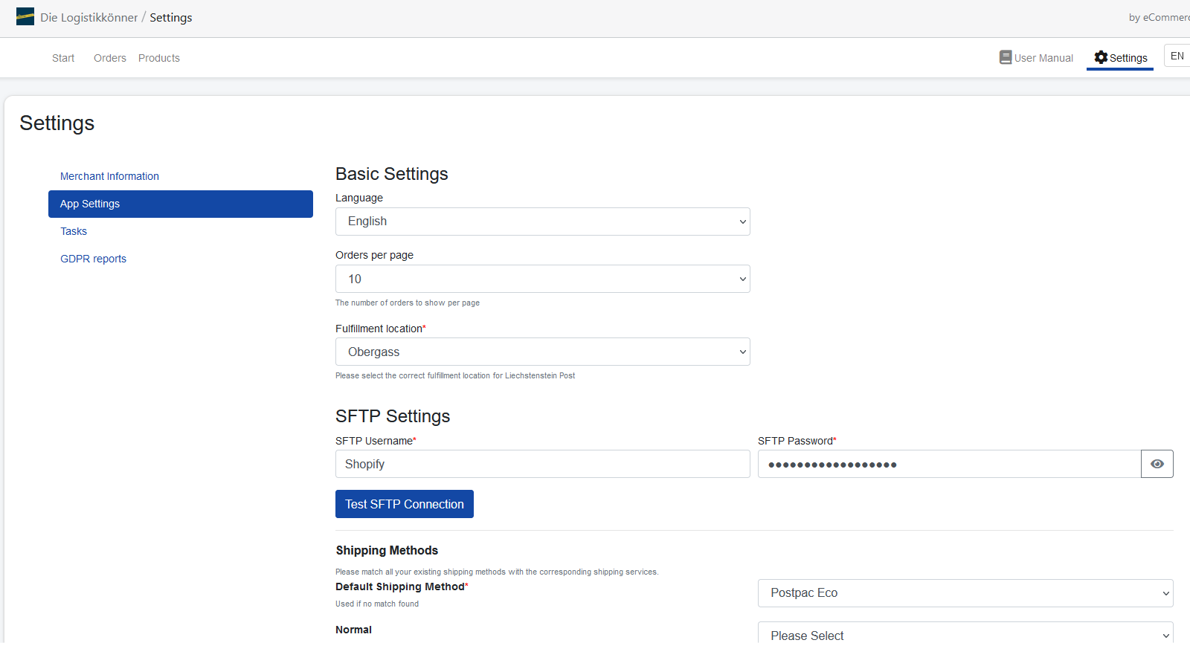Go to the Start tab
The image size is (1190, 669).
click(63, 58)
